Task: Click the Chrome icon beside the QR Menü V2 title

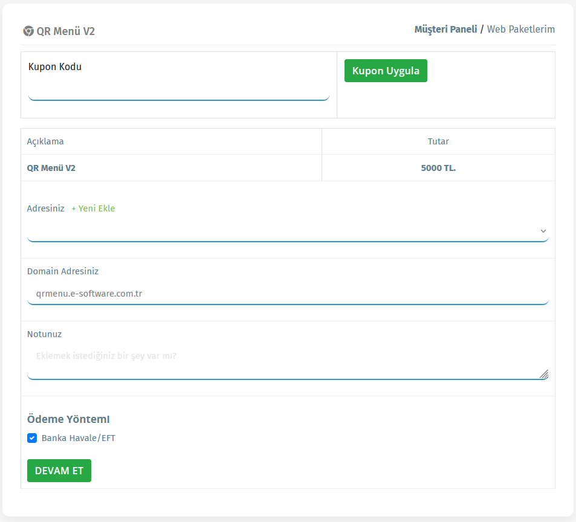Action: (x=28, y=31)
